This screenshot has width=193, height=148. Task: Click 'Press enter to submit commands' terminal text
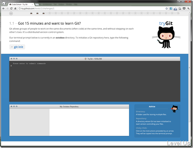point(29,64)
